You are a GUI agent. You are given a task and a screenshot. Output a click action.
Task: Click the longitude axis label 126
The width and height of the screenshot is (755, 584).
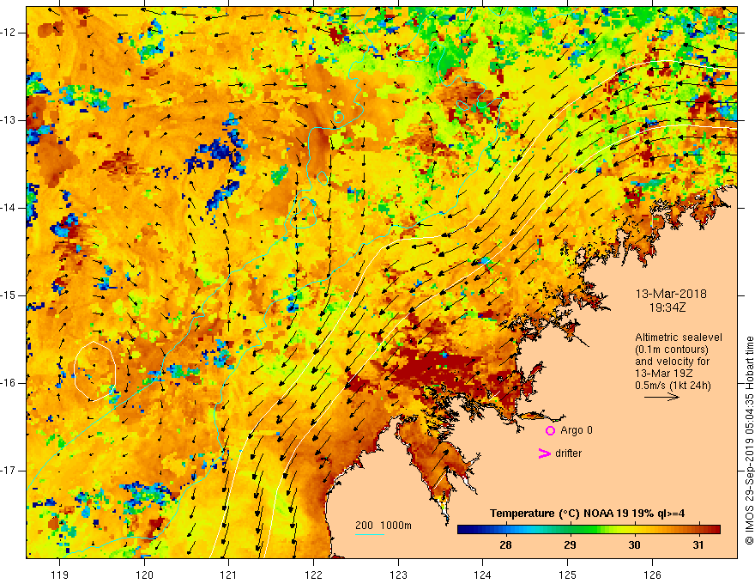652,575
